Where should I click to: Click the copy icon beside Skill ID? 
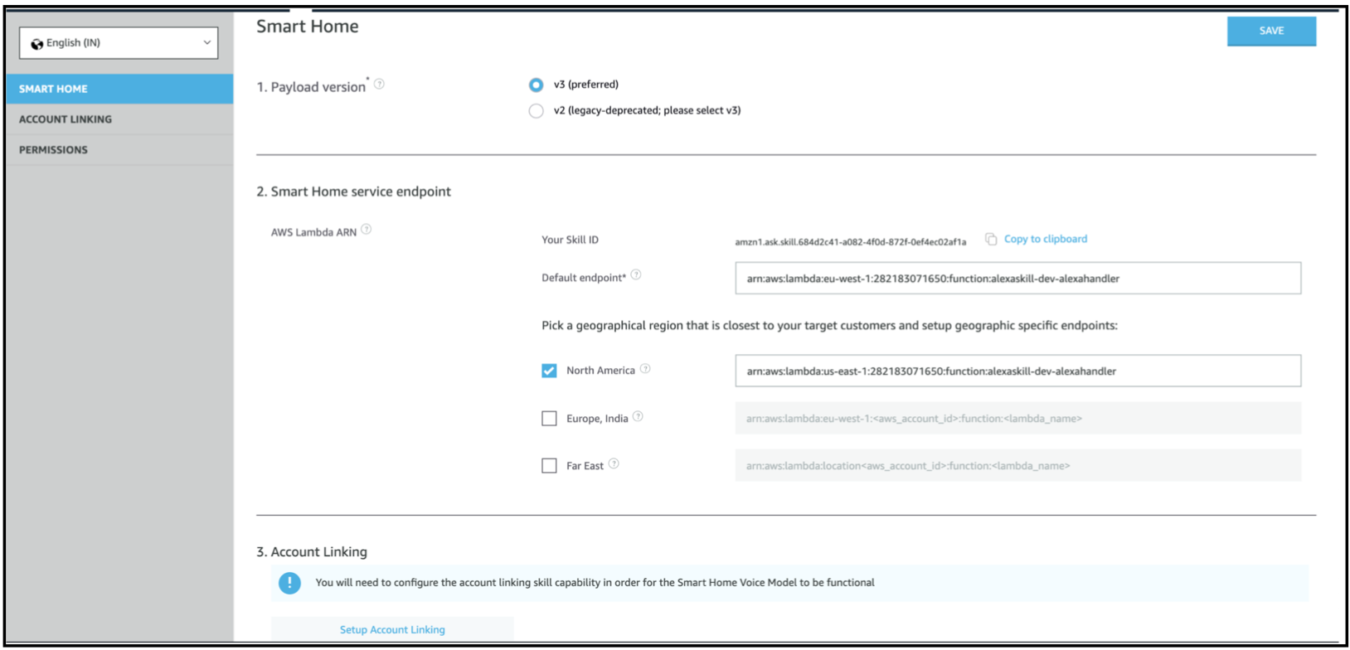[x=991, y=239]
